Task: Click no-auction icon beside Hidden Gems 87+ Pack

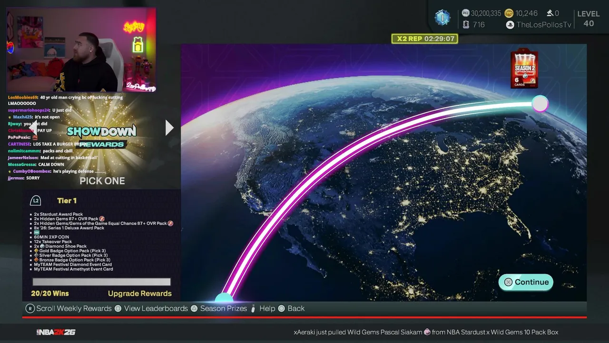Action: pyautogui.click(x=102, y=219)
